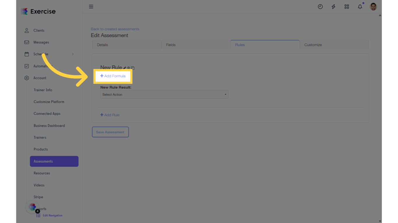398x223 pixels.
Task: Open the history clock icon in top bar
Action: coord(320,6)
